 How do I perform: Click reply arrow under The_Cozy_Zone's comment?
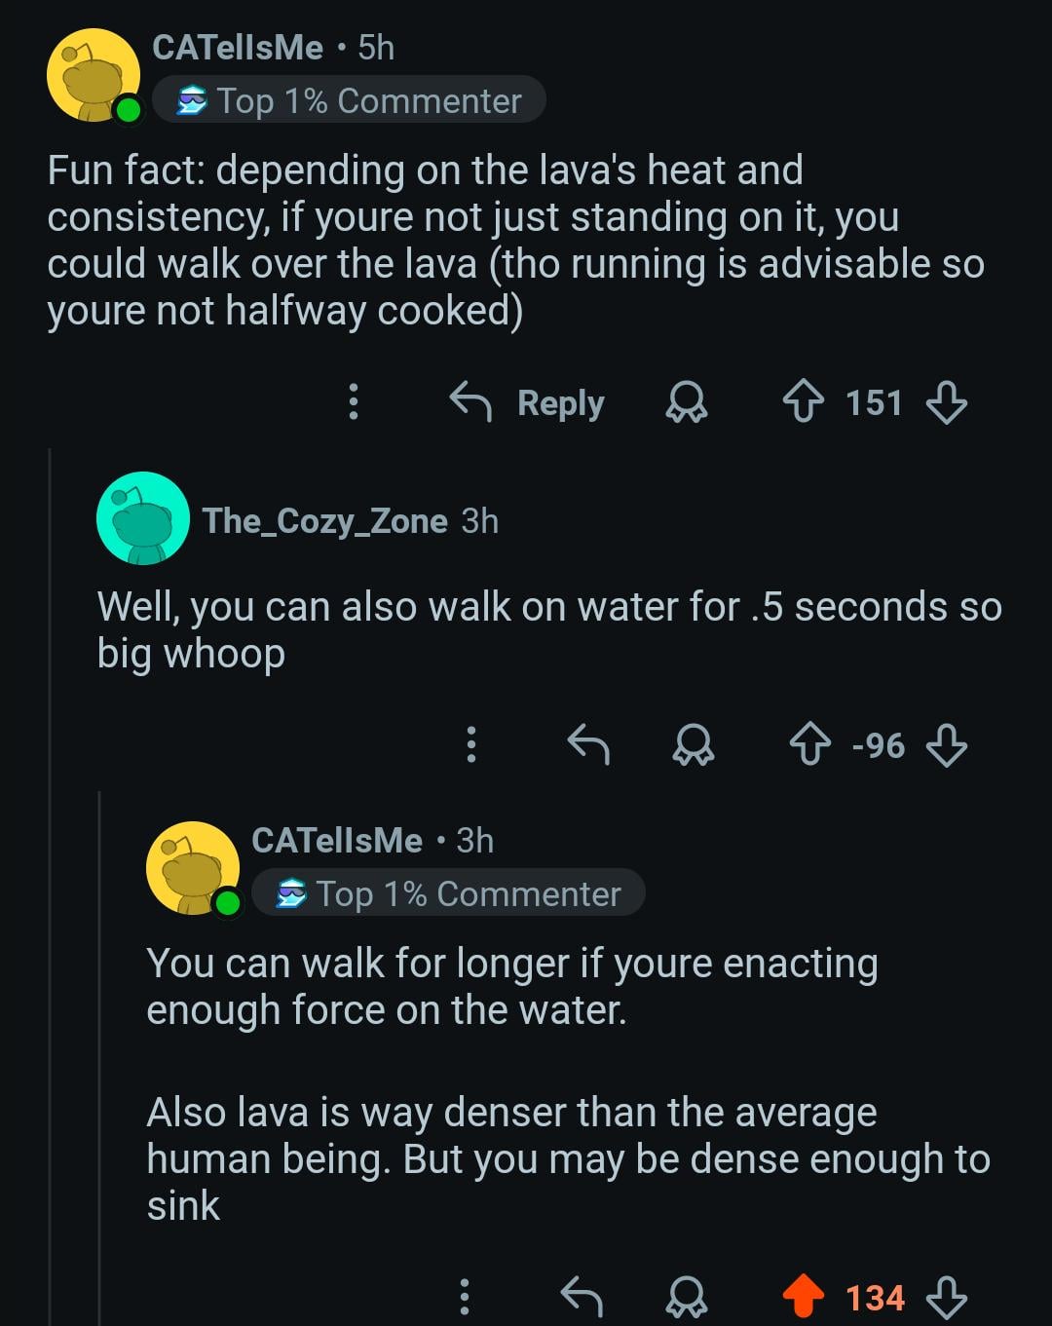(x=588, y=745)
